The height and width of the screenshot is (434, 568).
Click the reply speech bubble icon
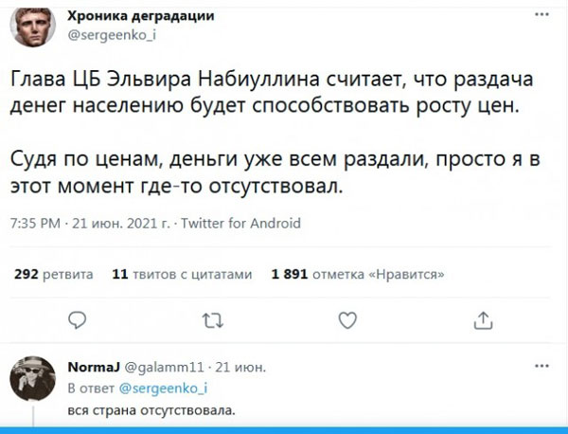click(79, 319)
